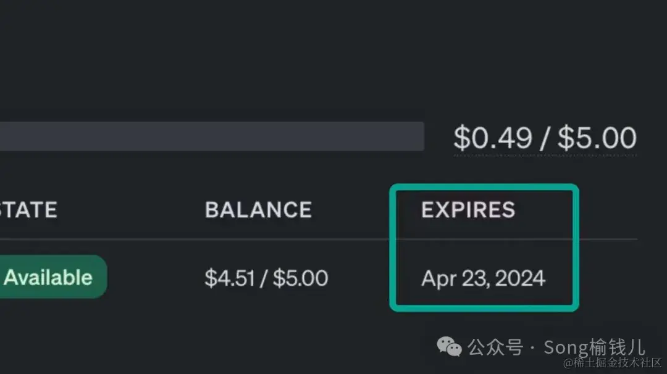Click the teal highlight box border
The image size is (667, 374).
tap(577, 247)
